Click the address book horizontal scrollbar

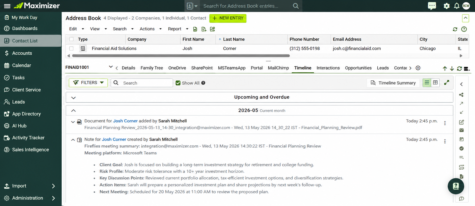[x=181, y=56]
